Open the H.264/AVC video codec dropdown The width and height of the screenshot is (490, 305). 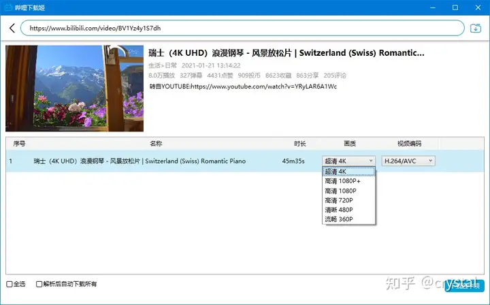pos(408,161)
